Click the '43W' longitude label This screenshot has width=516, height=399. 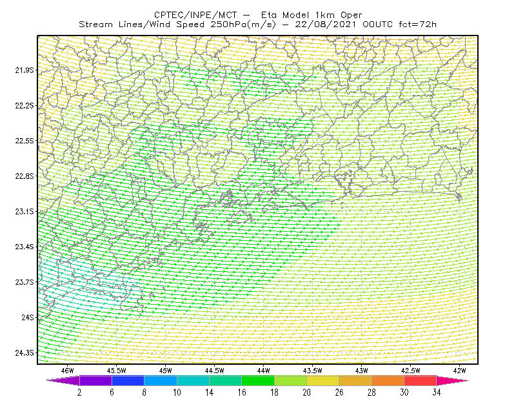362,371
